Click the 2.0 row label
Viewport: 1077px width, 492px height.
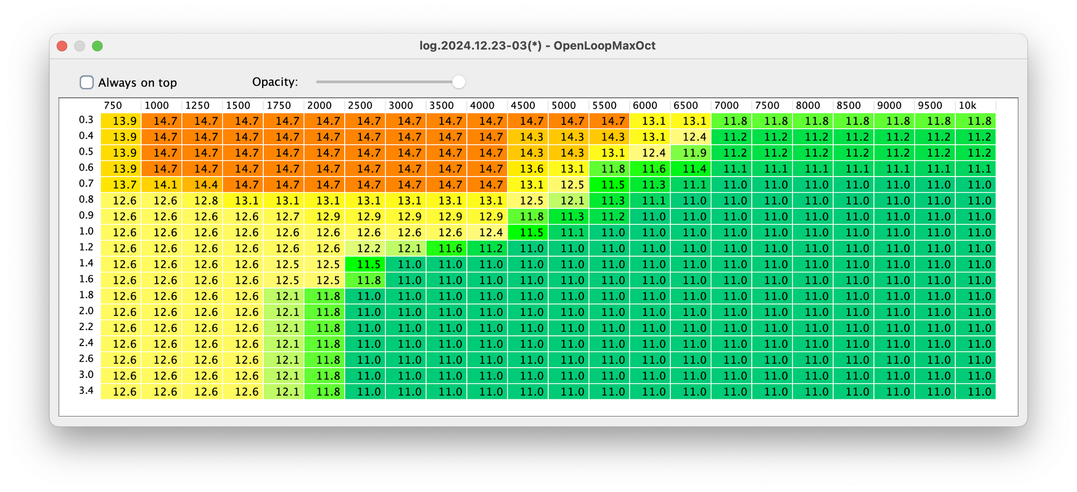pyautogui.click(x=86, y=311)
